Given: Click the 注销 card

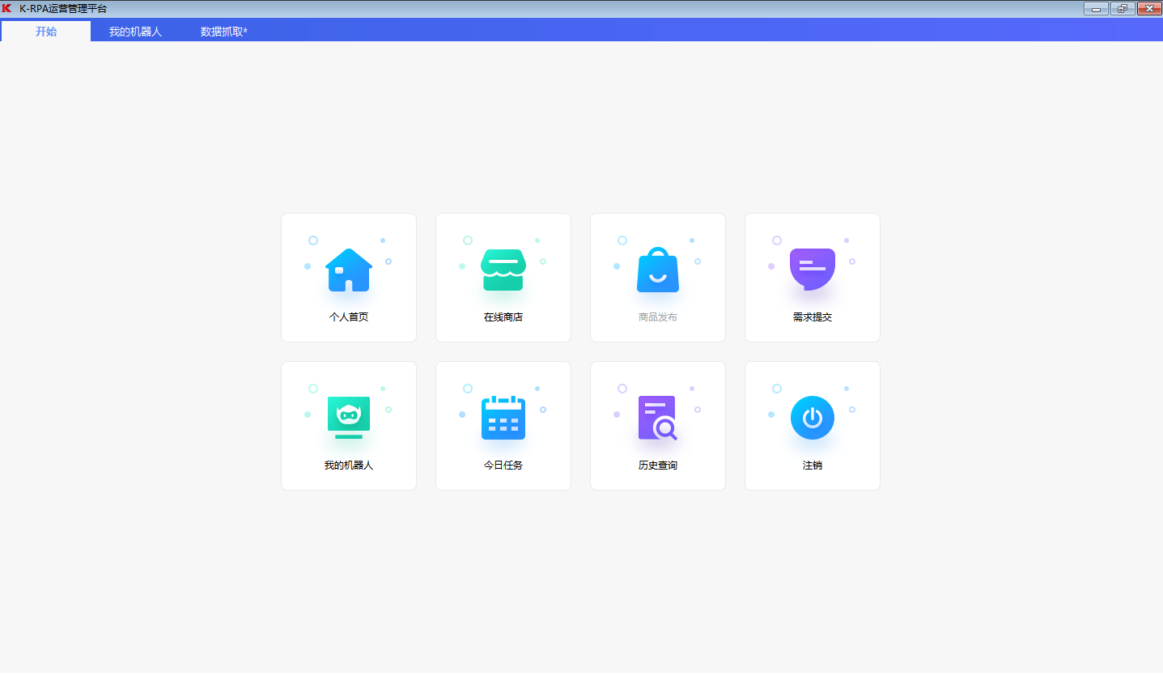Looking at the screenshot, I should click(x=812, y=425).
